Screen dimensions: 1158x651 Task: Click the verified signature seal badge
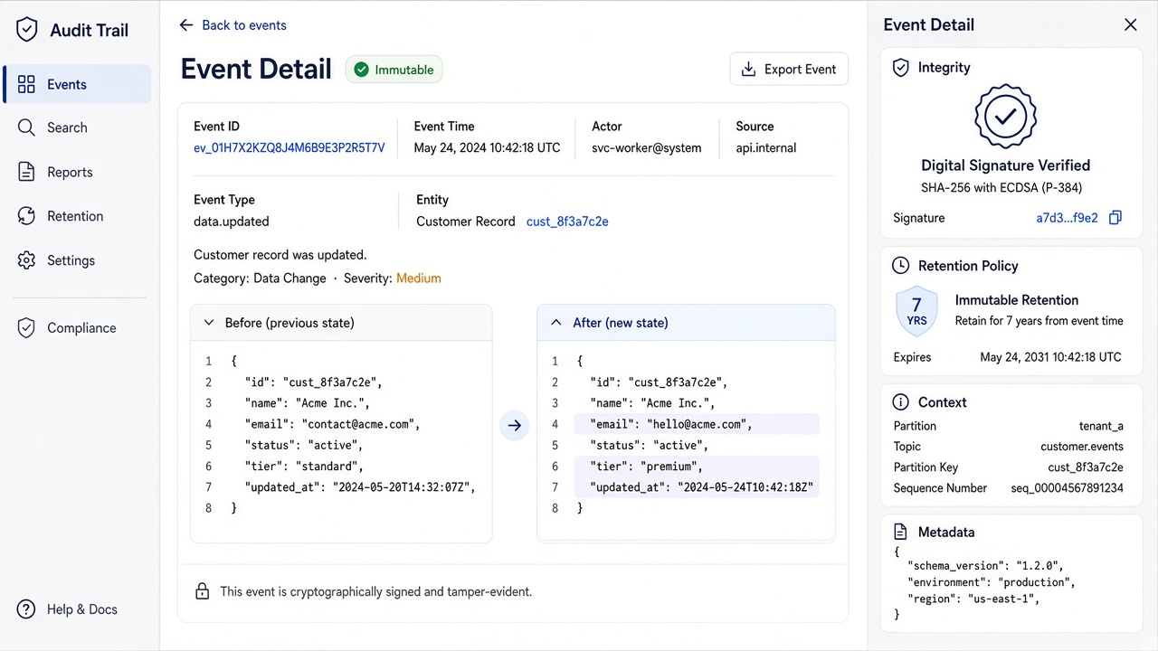1005,116
